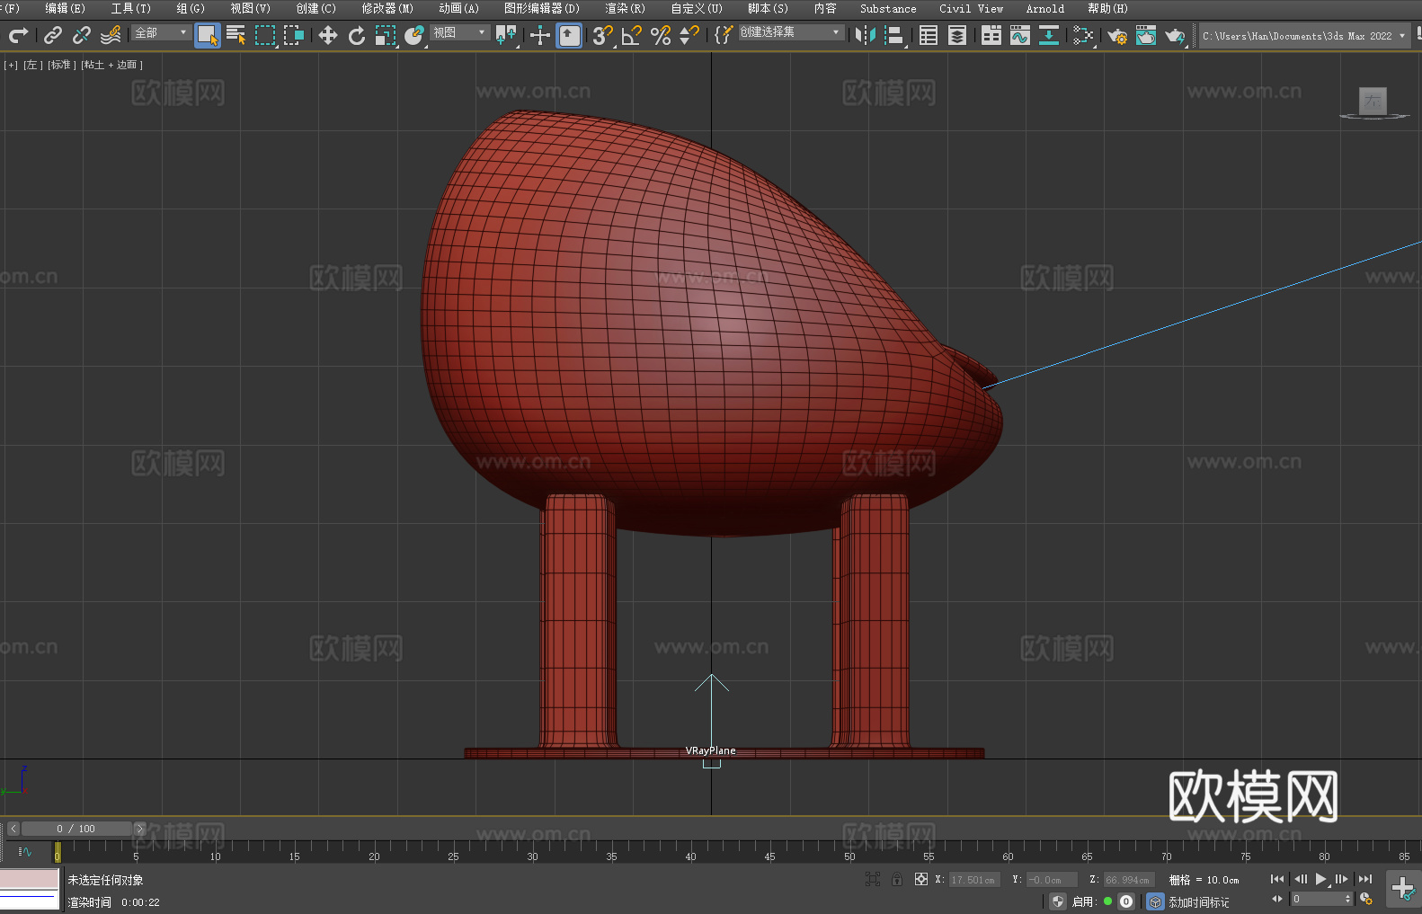
Task: Activate the Select and Rotate tool
Action: [x=357, y=35]
